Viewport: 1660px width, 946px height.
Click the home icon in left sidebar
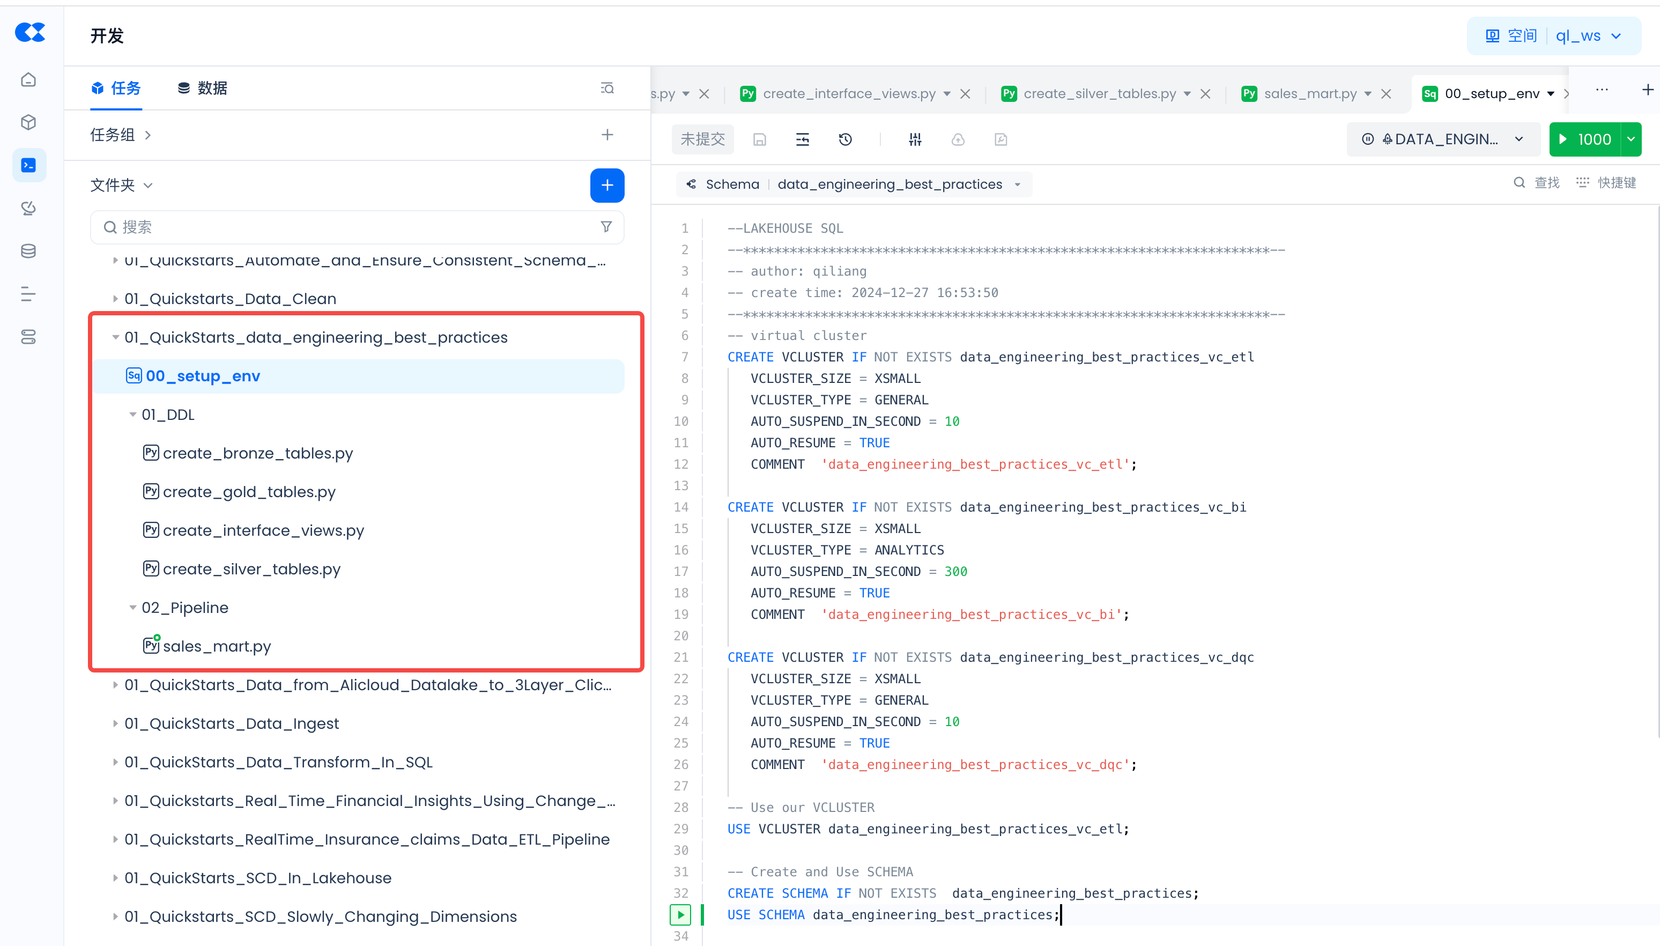28,80
